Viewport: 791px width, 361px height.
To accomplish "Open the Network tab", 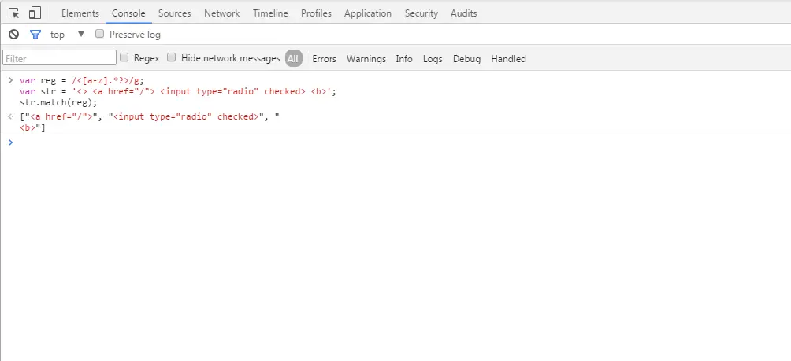I will (222, 13).
